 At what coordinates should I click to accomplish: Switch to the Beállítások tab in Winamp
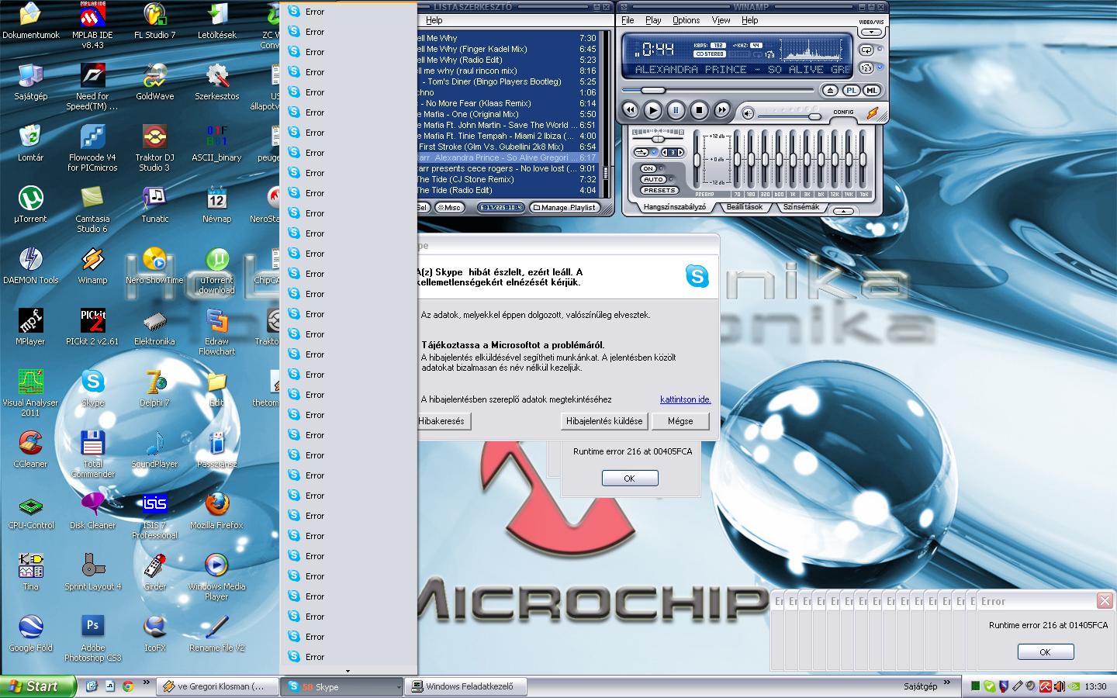point(745,207)
